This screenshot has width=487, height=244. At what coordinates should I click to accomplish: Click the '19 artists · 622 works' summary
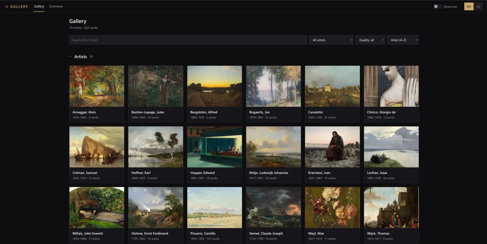coord(83,28)
